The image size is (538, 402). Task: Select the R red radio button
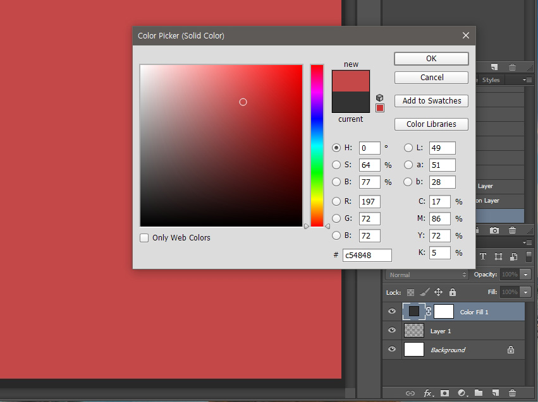(336, 201)
